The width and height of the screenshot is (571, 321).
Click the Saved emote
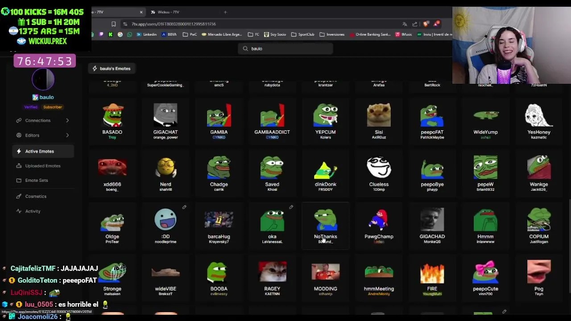272,173
